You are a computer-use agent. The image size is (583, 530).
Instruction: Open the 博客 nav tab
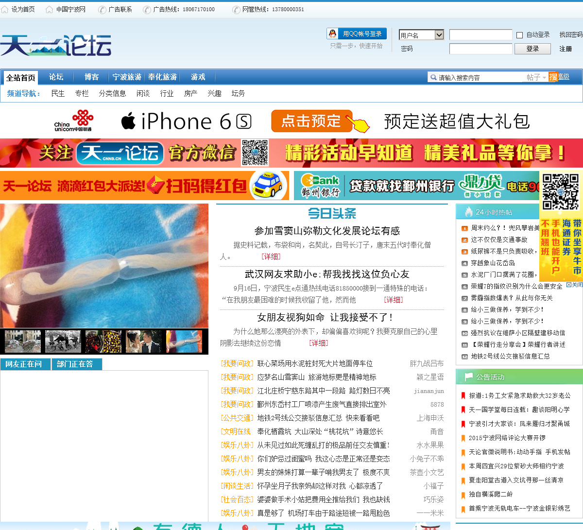click(91, 77)
